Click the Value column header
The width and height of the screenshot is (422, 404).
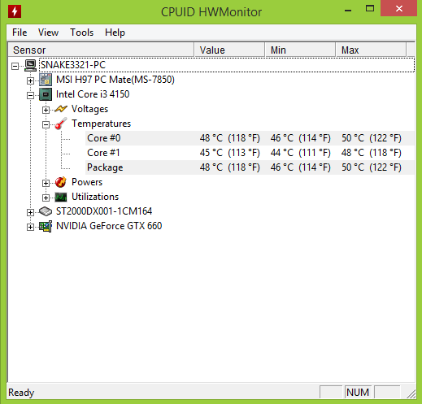(229, 50)
